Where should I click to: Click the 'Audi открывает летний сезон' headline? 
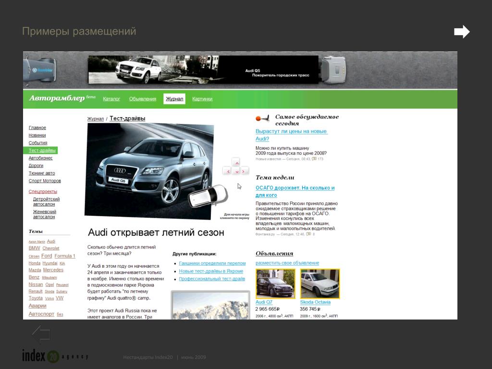click(156, 233)
